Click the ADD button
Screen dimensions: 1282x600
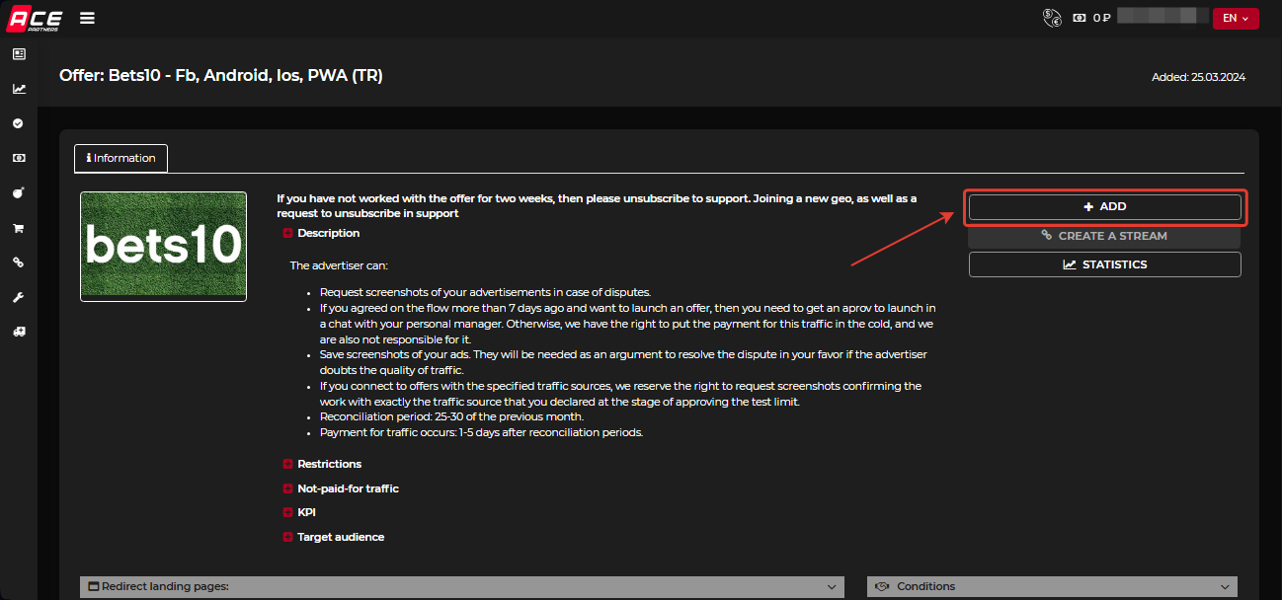click(x=1104, y=206)
